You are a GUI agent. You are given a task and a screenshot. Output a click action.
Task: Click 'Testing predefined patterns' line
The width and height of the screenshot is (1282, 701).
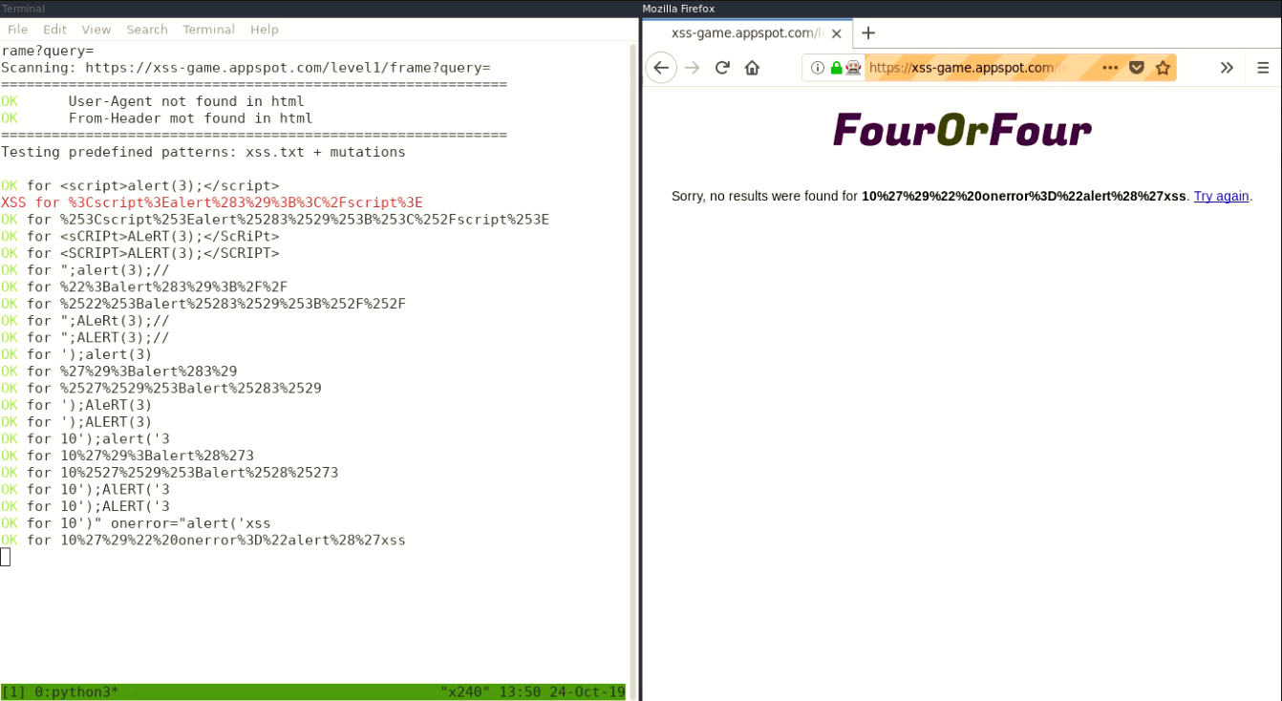coord(203,152)
